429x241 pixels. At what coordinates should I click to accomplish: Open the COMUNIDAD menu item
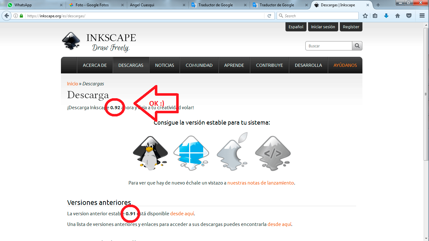tap(199, 65)
